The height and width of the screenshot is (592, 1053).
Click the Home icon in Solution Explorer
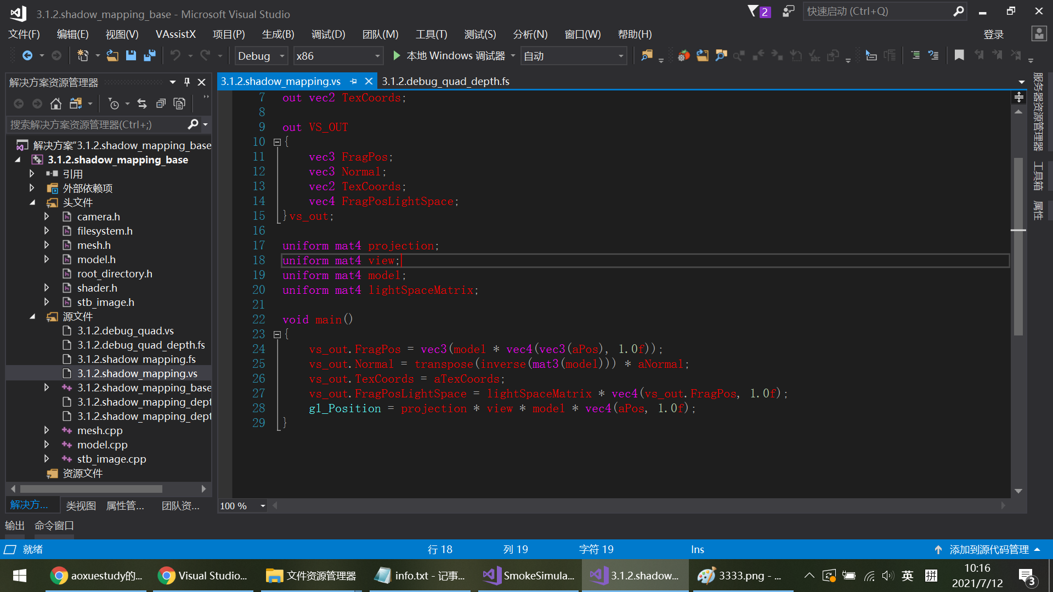[x=55, y=104]
